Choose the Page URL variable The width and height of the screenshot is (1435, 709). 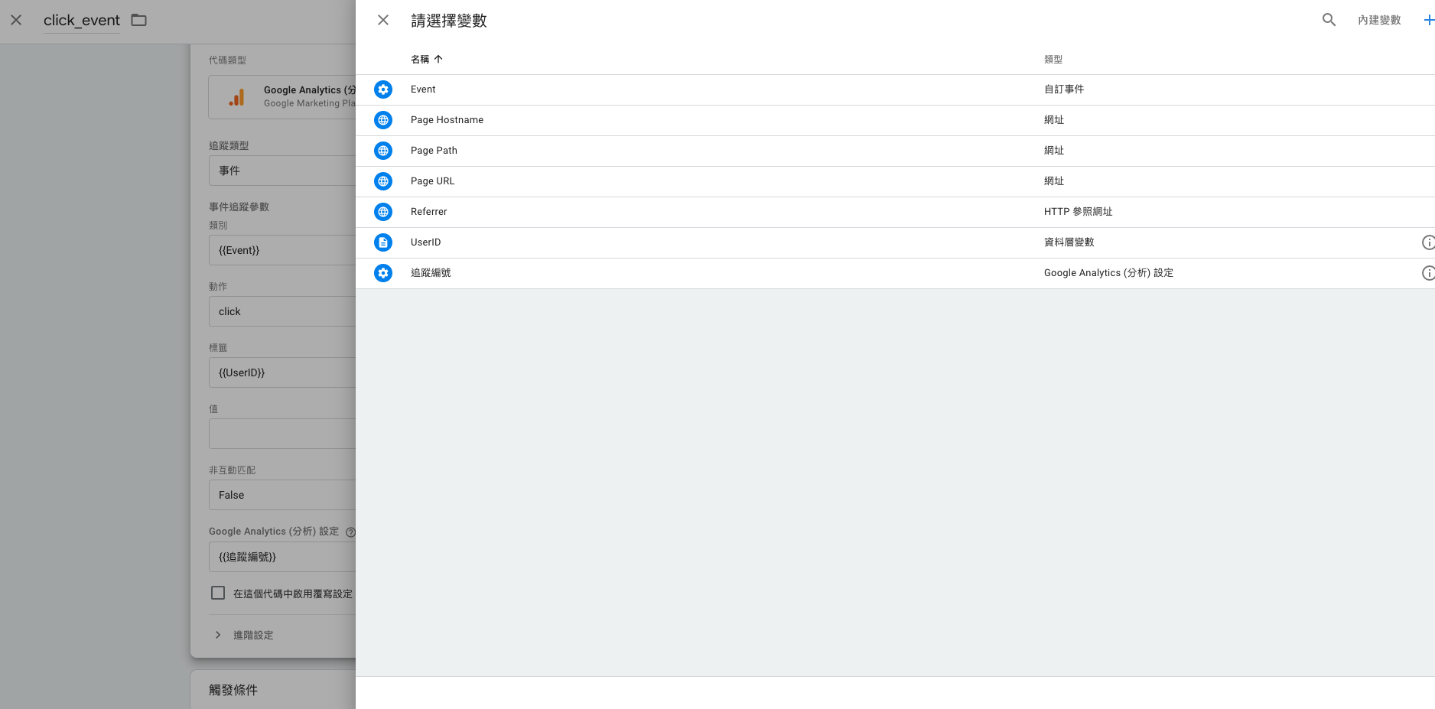click(x=895, y=181)
